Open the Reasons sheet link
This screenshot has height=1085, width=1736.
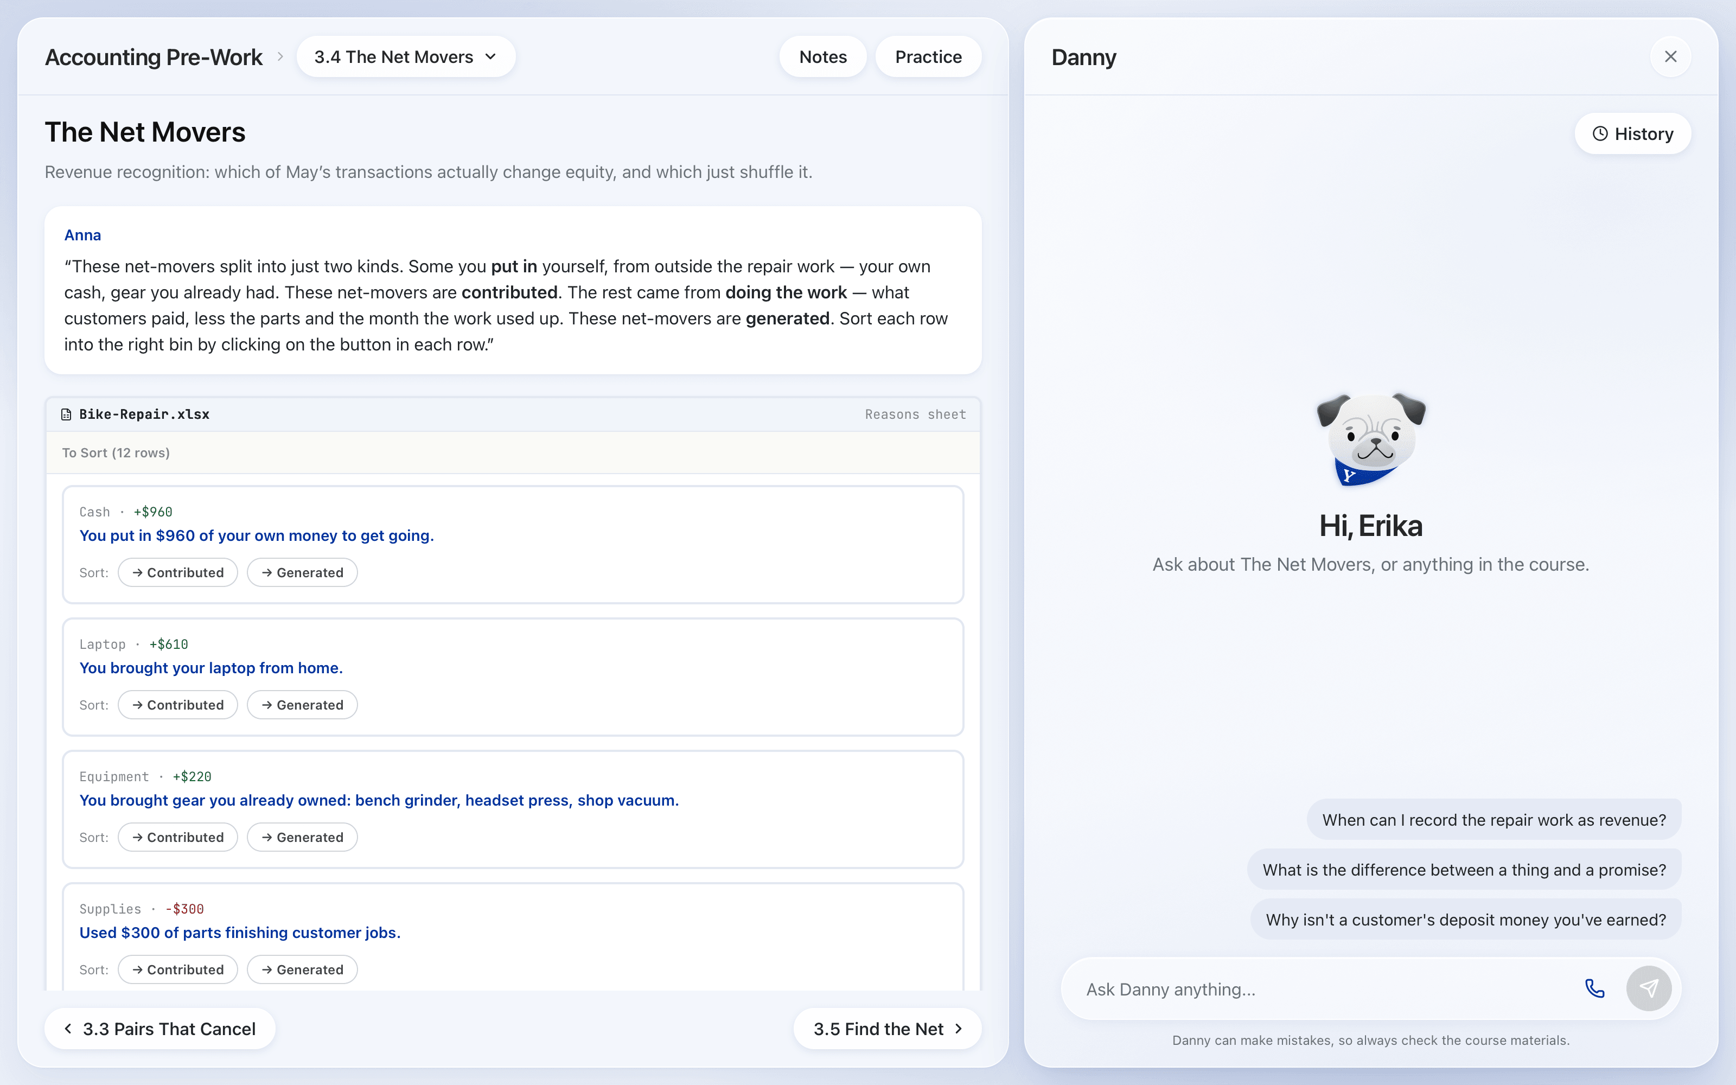(915, 414)
